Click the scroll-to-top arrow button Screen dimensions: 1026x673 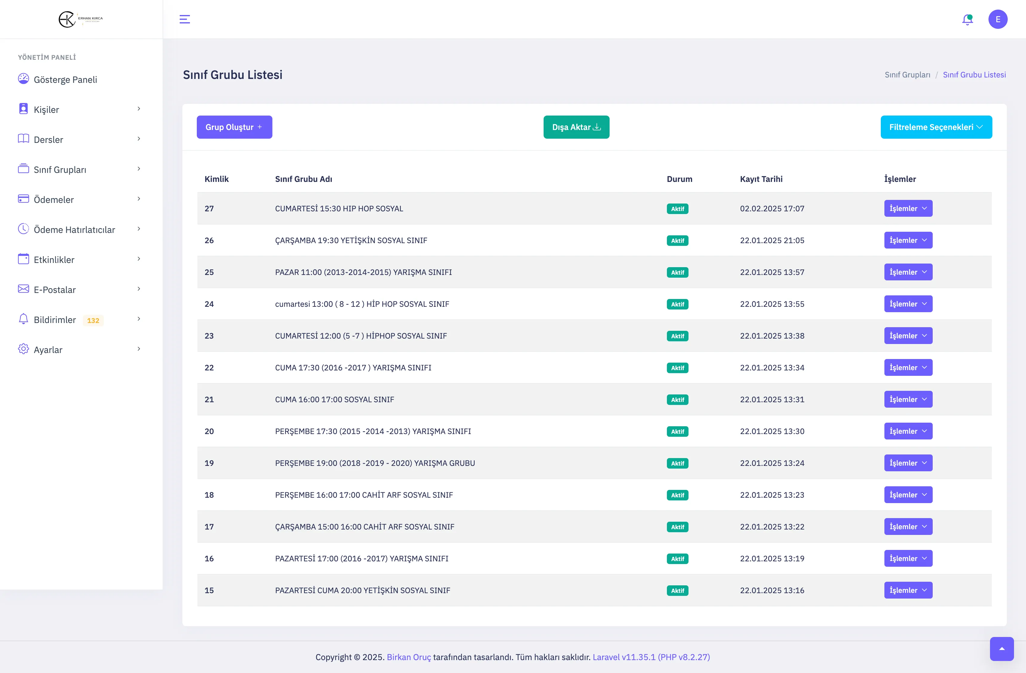(1001, 648)
